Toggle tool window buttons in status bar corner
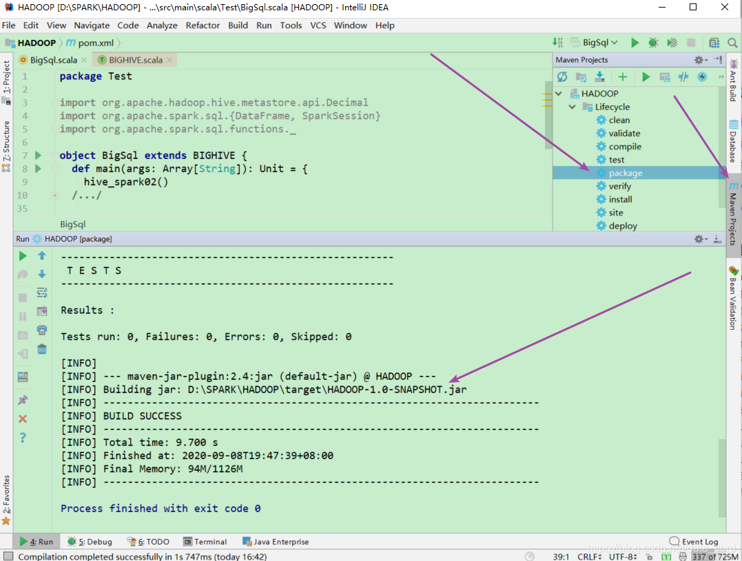The height and width of the screenshot is (561, 742). tap(8, 556)
